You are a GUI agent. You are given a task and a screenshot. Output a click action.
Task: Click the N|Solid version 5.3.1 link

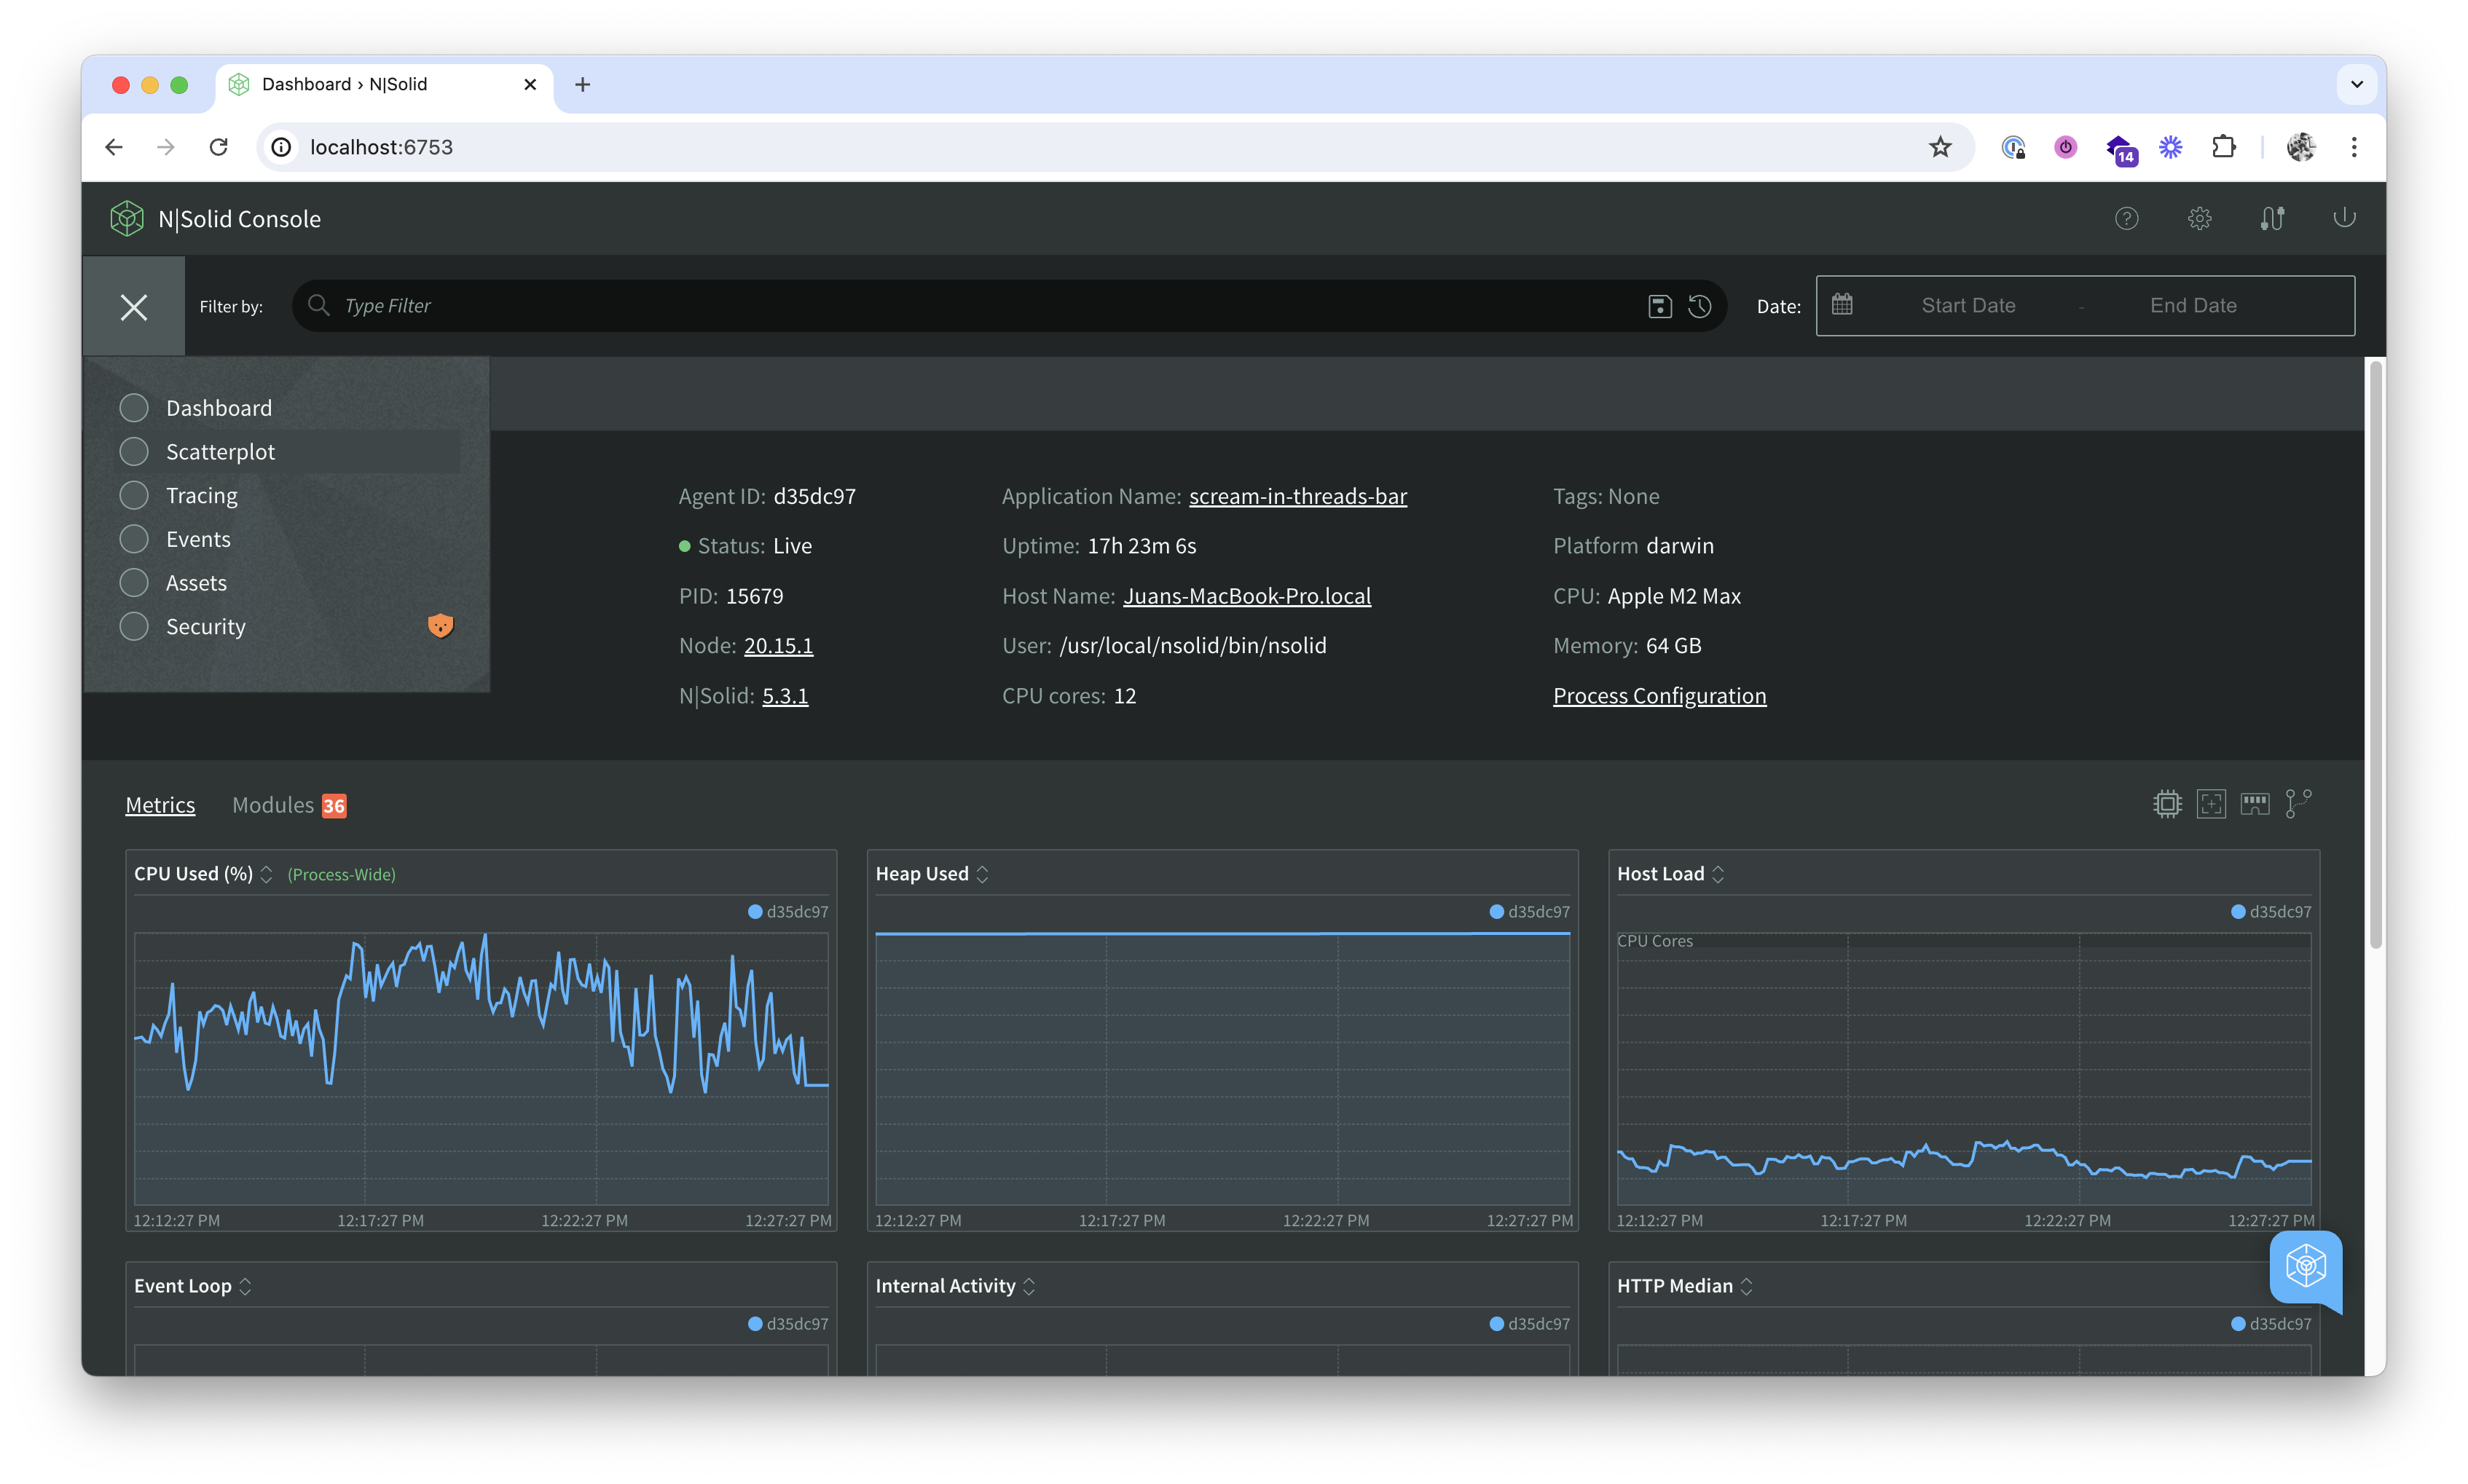[785, 696]
